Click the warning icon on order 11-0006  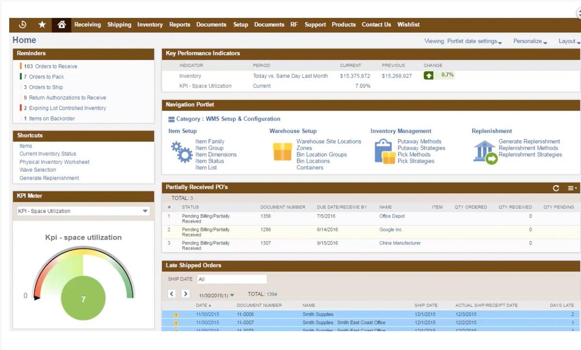click(175, 314)
